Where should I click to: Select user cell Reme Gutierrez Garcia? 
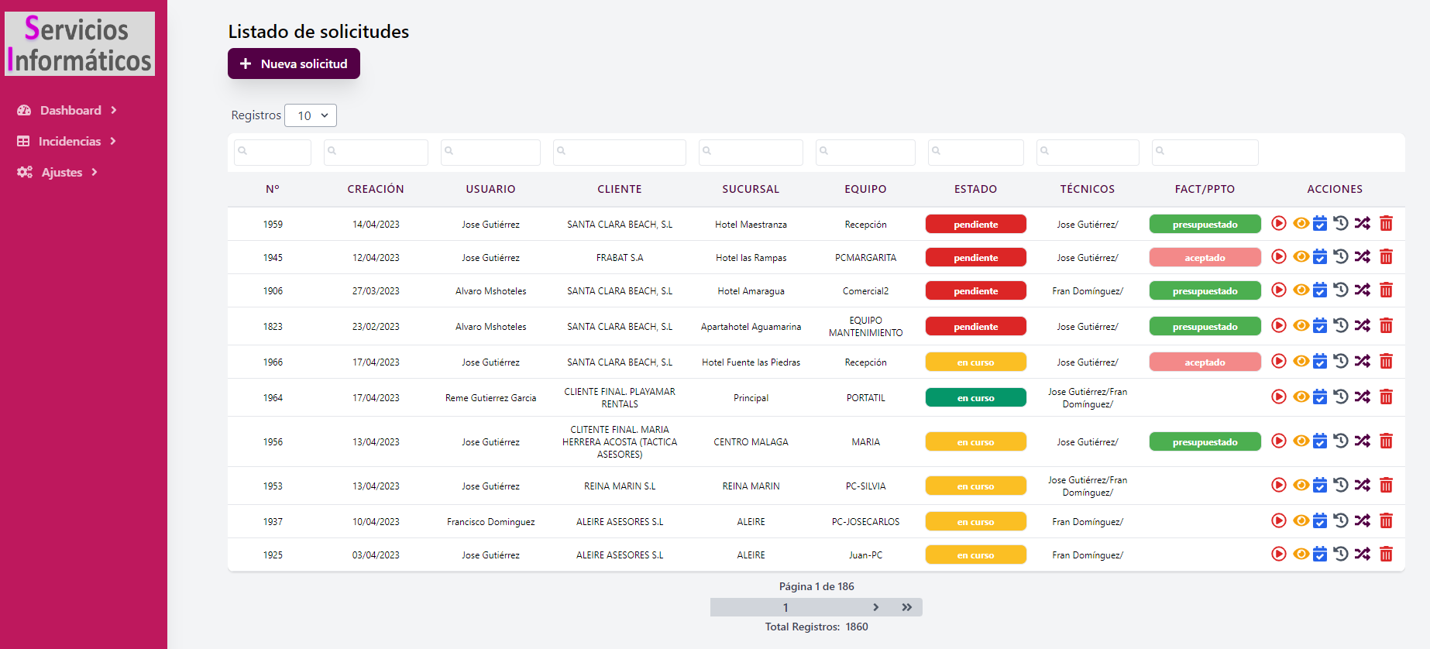tap(490, 398)
